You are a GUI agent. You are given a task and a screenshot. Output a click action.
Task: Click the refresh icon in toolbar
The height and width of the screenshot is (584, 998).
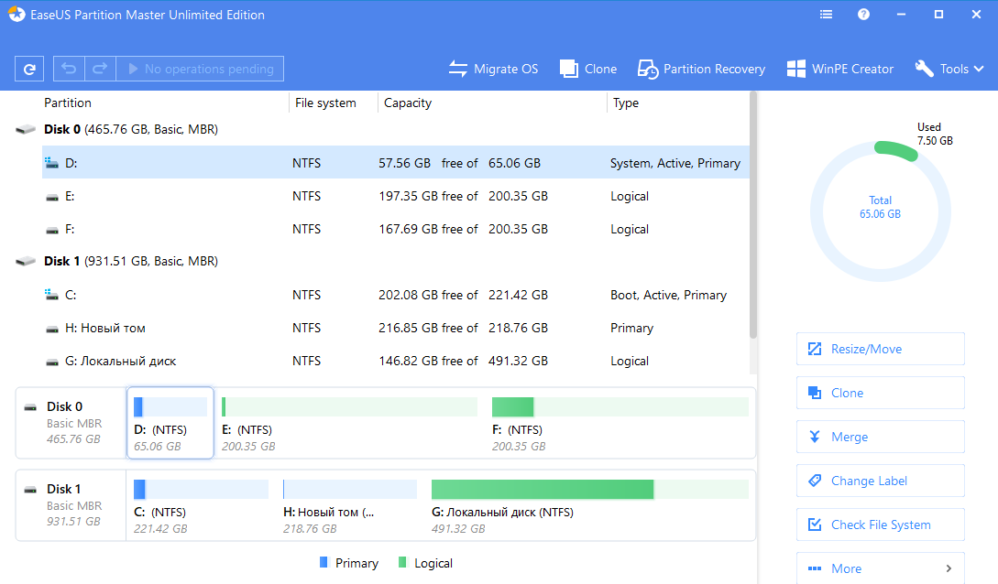[x=29, y=69]
